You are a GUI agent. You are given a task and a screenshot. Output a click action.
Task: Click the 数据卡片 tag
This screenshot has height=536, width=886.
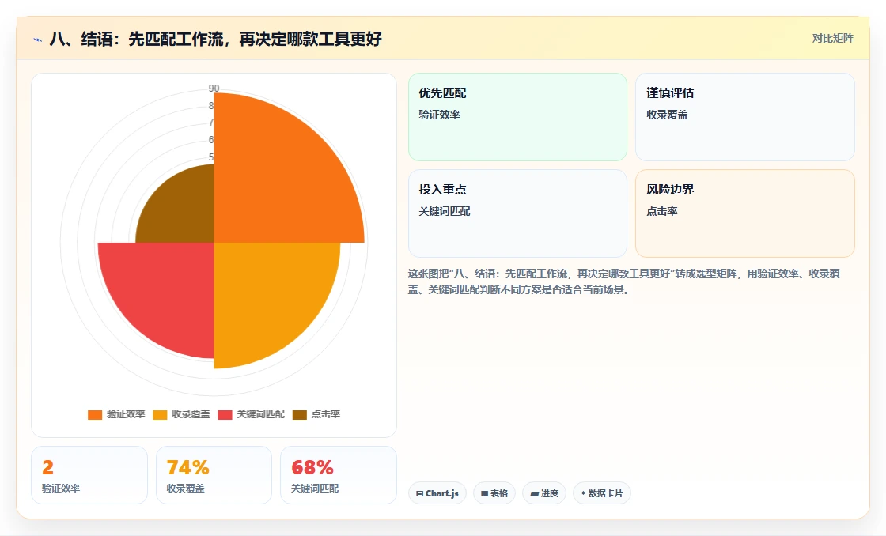(x=602, y=493)
